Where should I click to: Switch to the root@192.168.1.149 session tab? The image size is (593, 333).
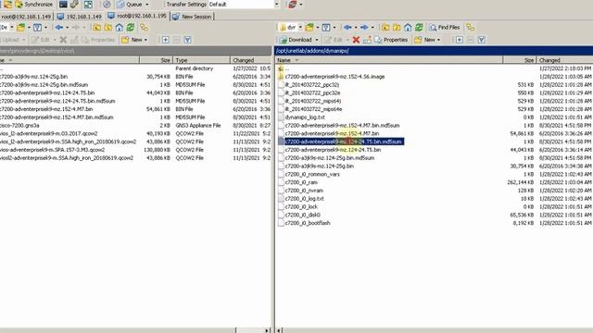[x=26, y=17]
